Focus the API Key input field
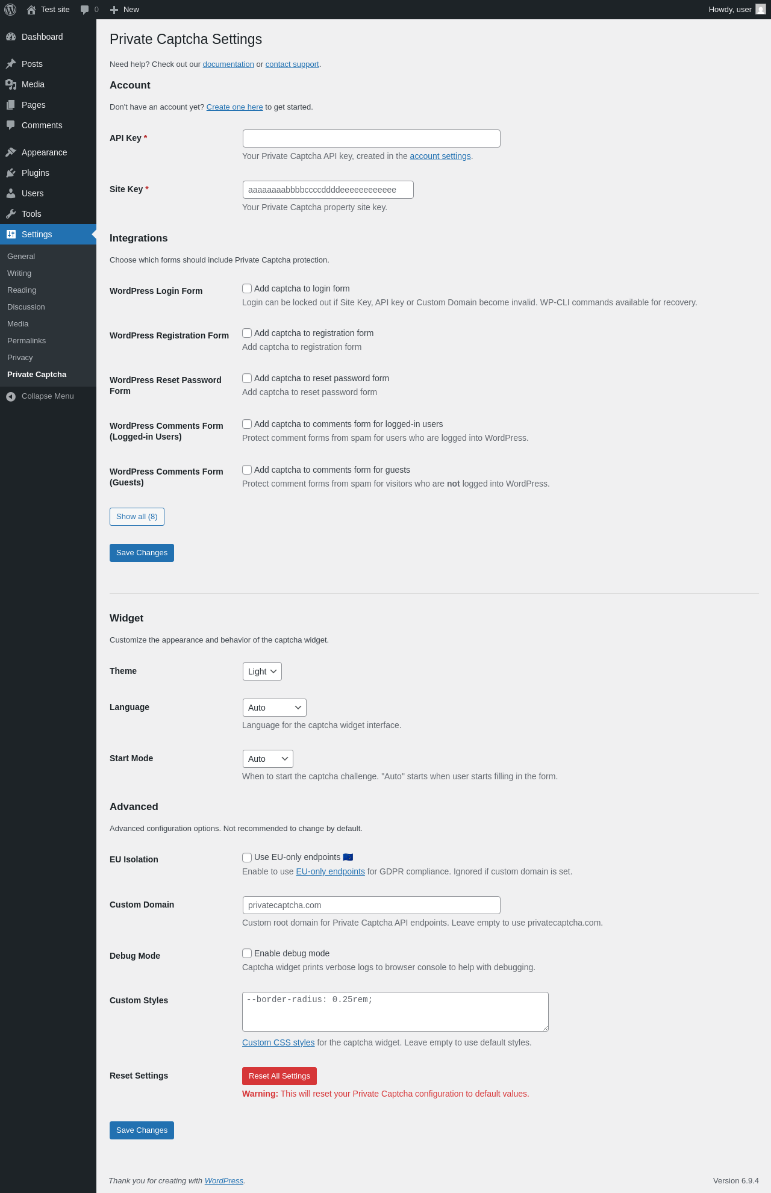Screen dimensions: 771x1193 pos(372,139)
